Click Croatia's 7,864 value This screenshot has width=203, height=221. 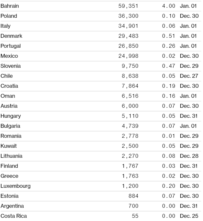pos(130,86)
